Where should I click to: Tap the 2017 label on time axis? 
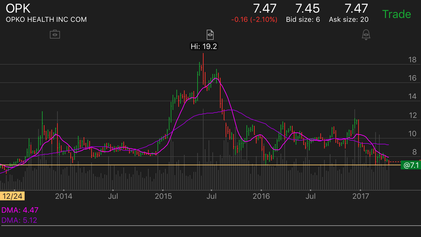pos(360,196)
